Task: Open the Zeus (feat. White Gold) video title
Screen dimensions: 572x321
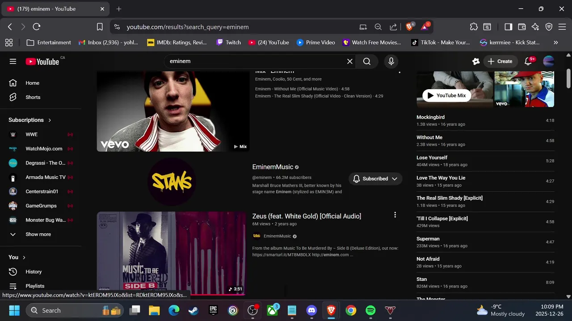Action: tap(307, 216)
